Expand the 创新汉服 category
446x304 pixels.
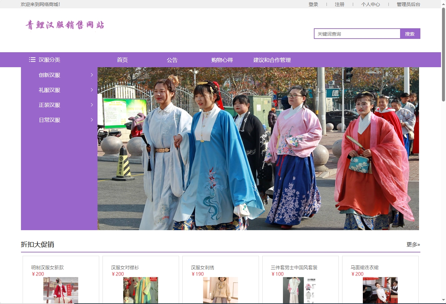[49, 75]
